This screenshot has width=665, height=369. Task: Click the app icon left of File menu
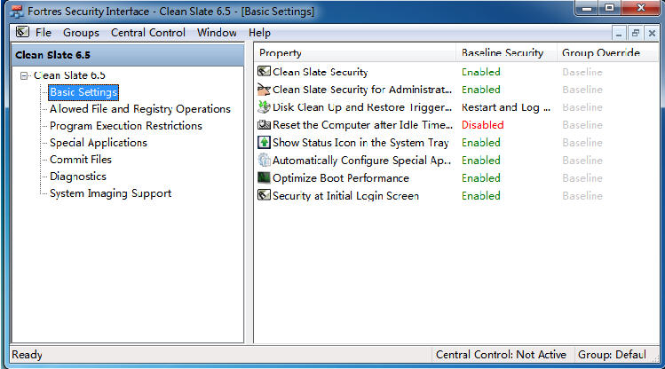coord(22,33)
